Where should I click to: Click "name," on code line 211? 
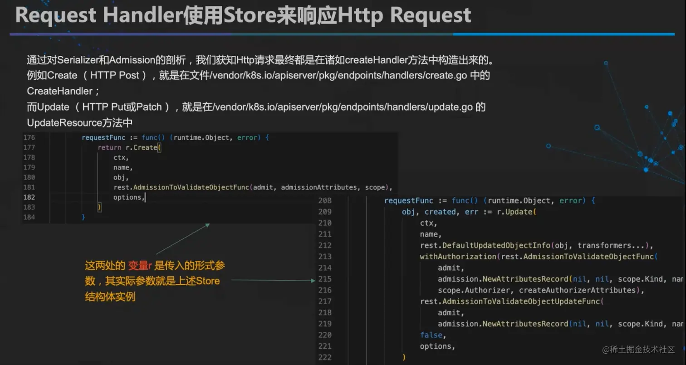click(x=431, y=234)
